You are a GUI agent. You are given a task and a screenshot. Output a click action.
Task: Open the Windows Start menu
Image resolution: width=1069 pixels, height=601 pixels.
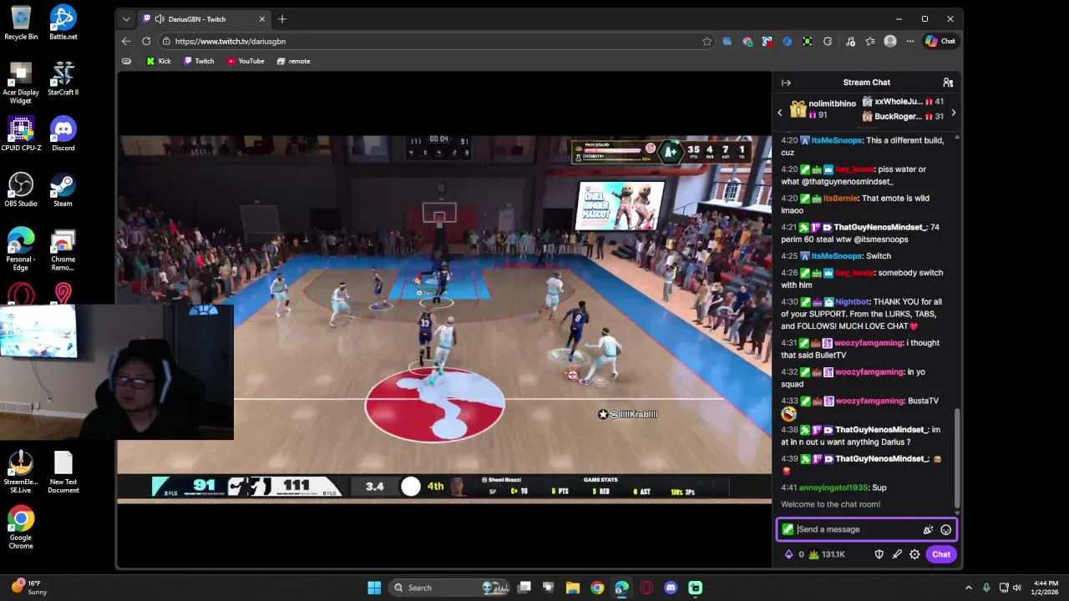click(374, 588)
